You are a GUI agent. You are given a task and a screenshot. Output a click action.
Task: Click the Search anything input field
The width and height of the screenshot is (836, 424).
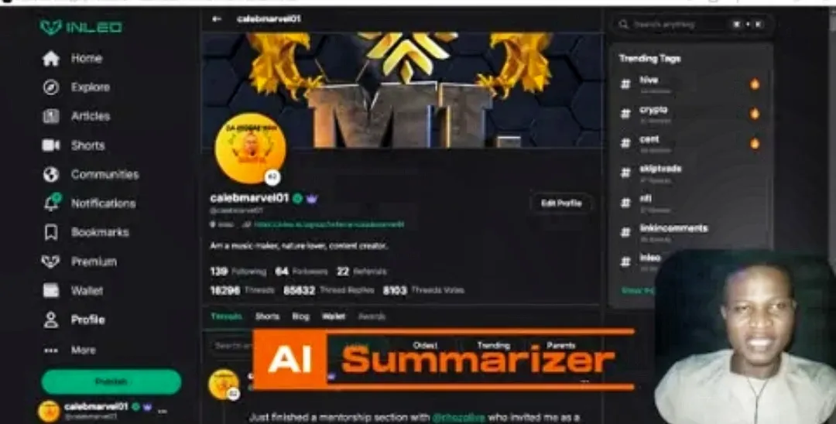tap(691, 25)
